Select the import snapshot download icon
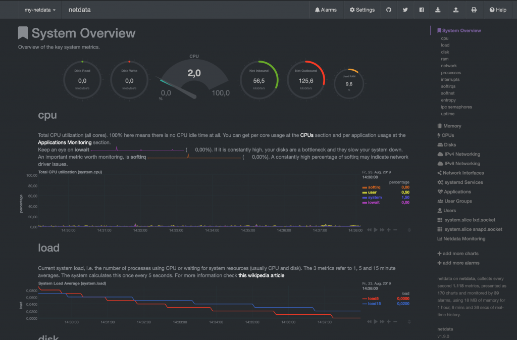 [x=438, y=9]
